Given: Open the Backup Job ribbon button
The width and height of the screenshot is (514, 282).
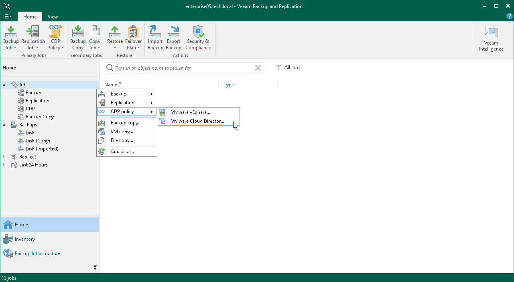Looking at the screenshot, I should tap(11, 38).
